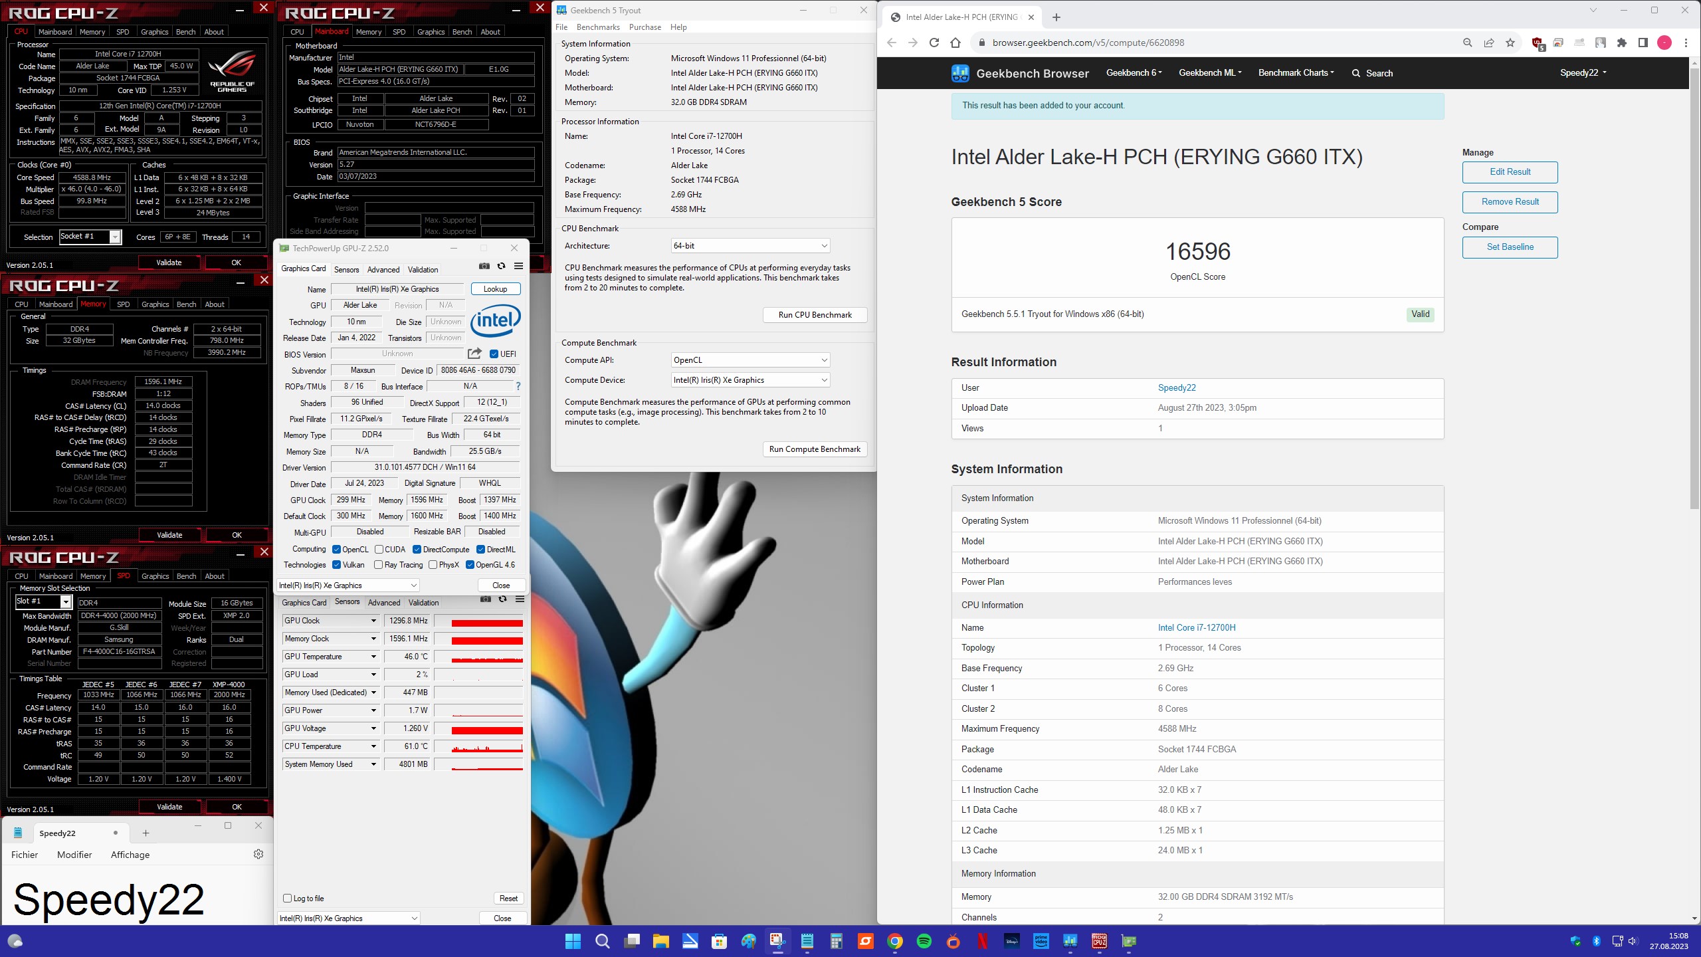The width and height of the screenshot is (1701, 957).
Task: Click the Bus Interface question mark icon
Action: tap(518, 386)
